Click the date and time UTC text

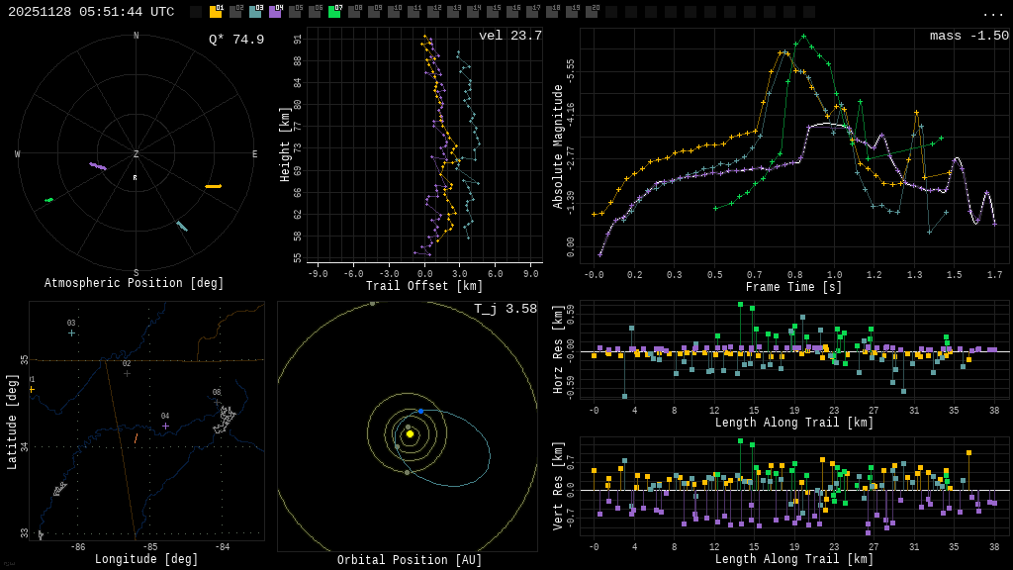(91, 12)
